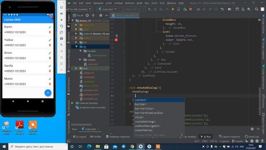Image resolution: width=266 pixels, height=150 pixels.
Task: Open the Refactor menu
Action: pyautogui.click(x=130, y=3)
